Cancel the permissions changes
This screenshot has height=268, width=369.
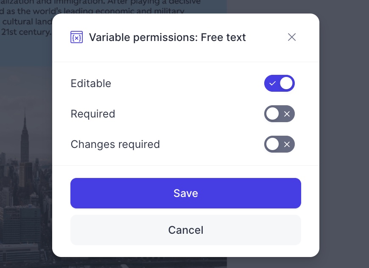click(x=186, y=230)
